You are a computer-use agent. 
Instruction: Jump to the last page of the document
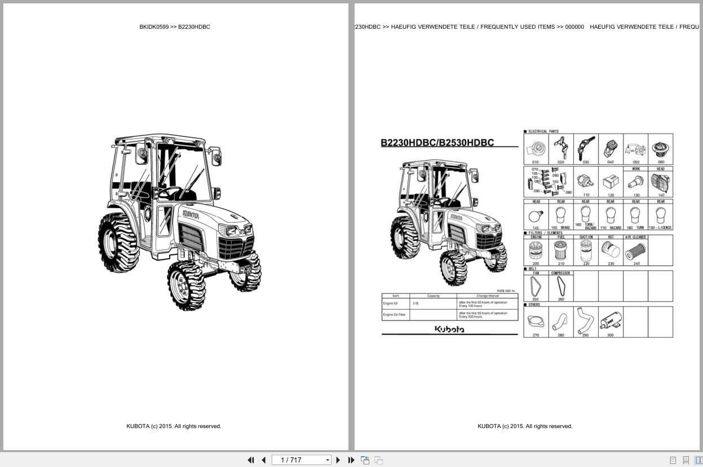coord(351,460)
